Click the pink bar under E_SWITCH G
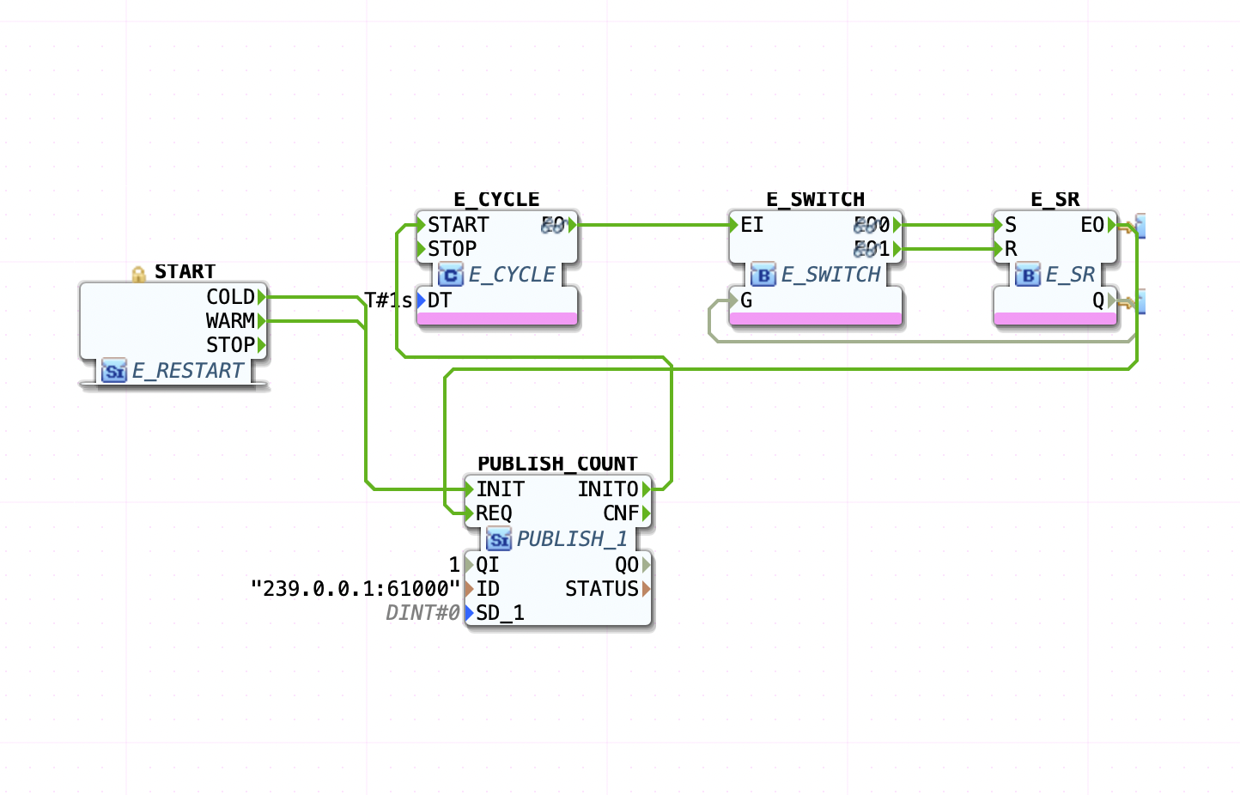The width and height of the screenshot is (1240, 795). tap(816, 319)
